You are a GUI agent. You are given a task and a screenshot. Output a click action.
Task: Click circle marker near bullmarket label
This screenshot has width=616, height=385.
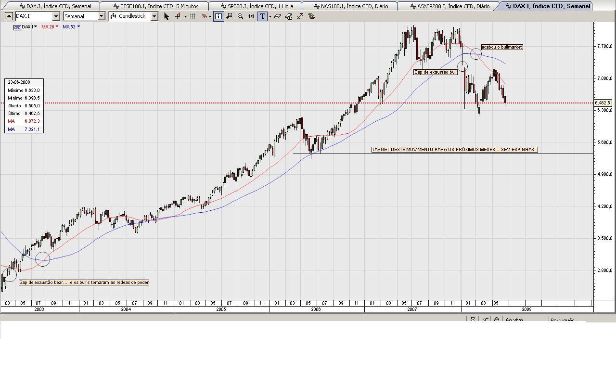coord(475,53)
